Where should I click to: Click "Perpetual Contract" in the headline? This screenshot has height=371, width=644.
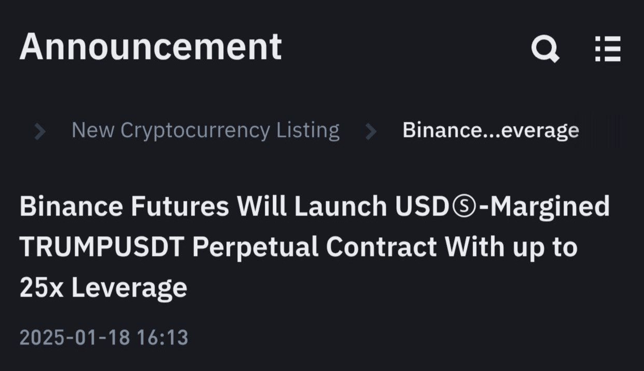tap(314, 247)
